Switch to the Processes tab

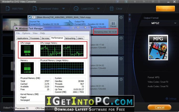coord(35,38)
